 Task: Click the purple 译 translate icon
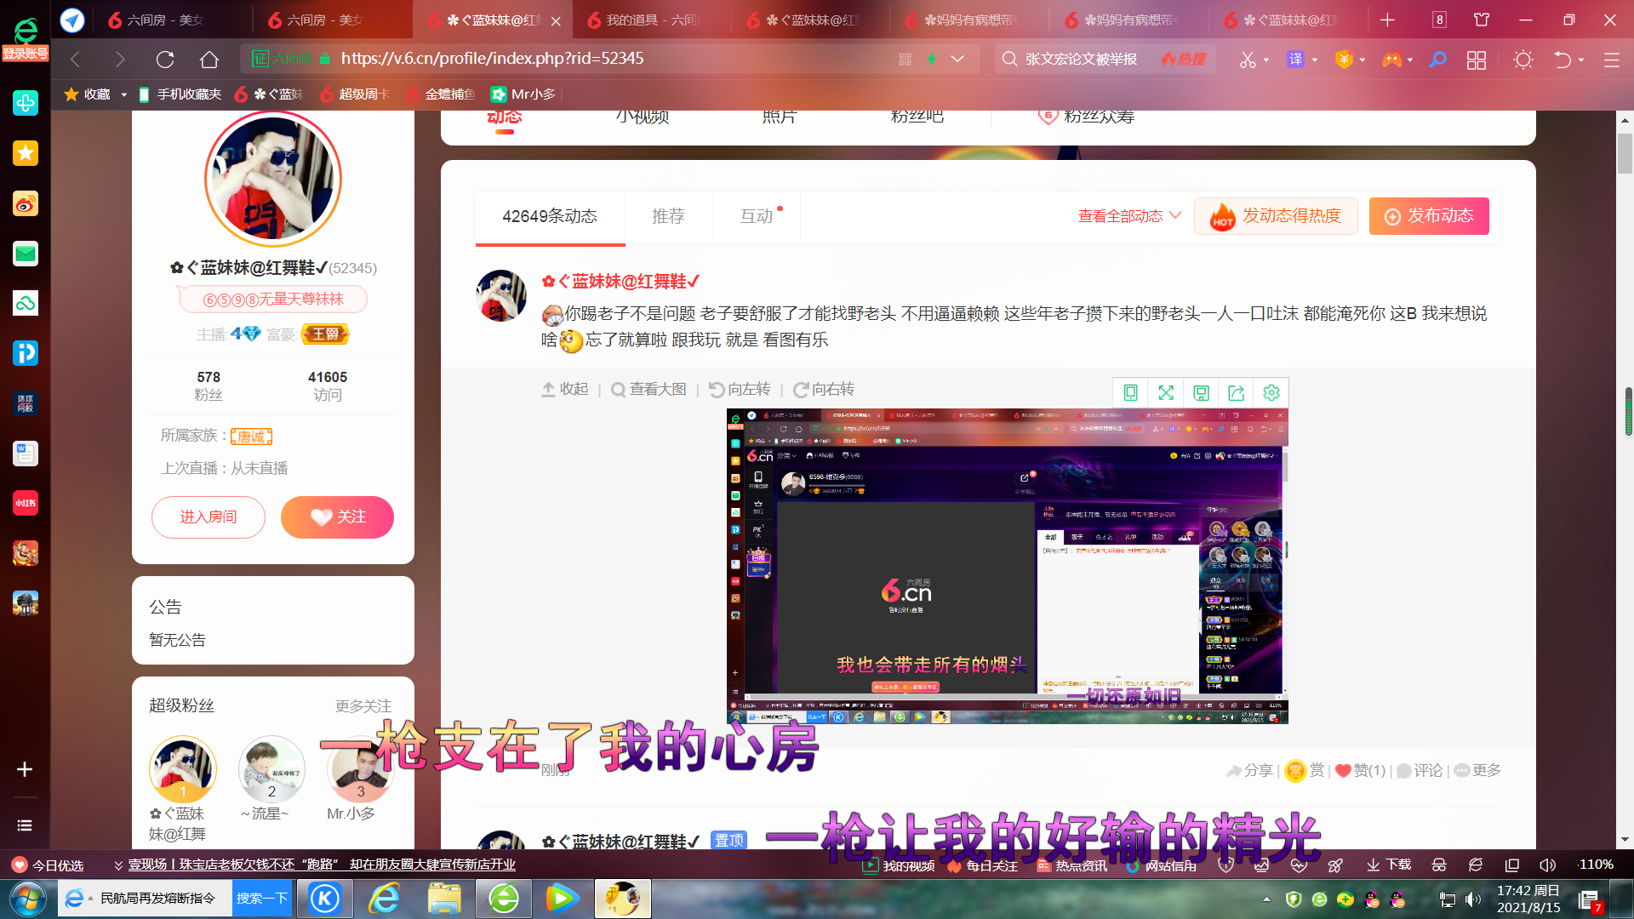point(1295,60)
